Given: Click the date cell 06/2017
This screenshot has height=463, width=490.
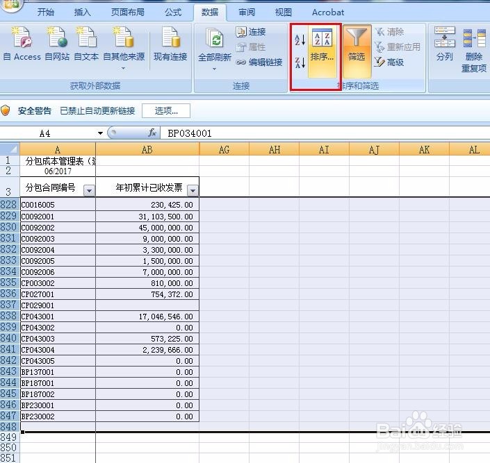Looking at the screenshot, I should coord(58,171).
